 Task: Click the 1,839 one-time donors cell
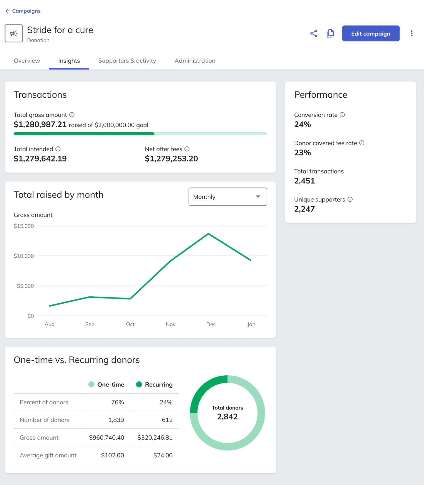tap(116, 420)
